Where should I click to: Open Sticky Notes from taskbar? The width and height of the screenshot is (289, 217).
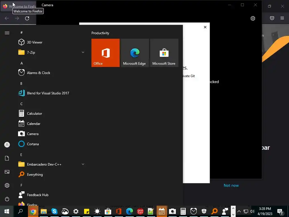86,211
